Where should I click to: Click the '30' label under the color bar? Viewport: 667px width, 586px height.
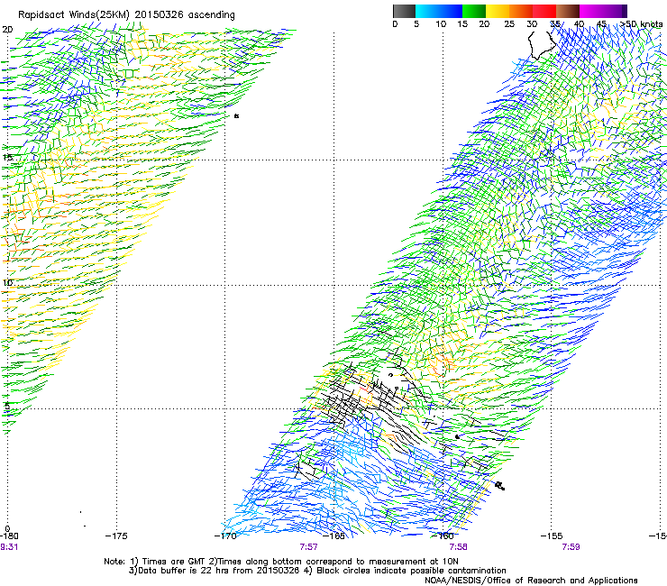(532, 24)
